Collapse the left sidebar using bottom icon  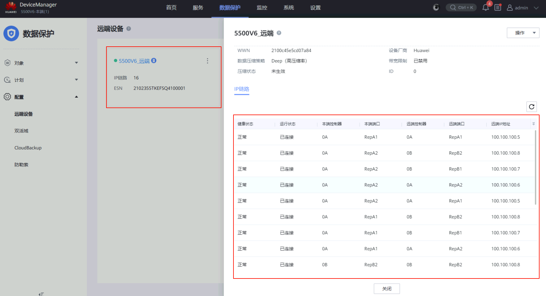click(x=41, y=294)
